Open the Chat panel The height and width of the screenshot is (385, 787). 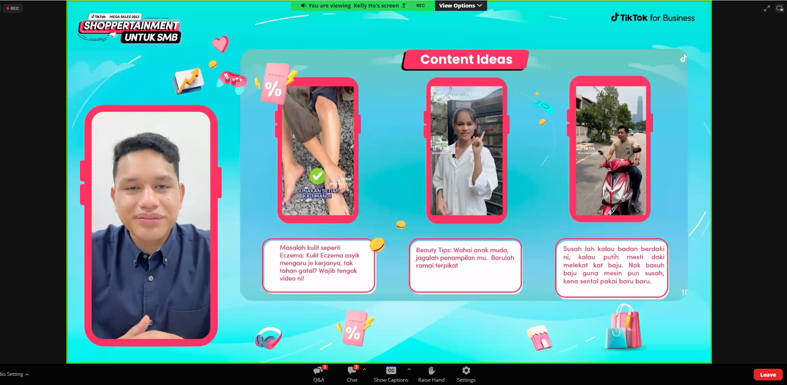click(352, 373)
